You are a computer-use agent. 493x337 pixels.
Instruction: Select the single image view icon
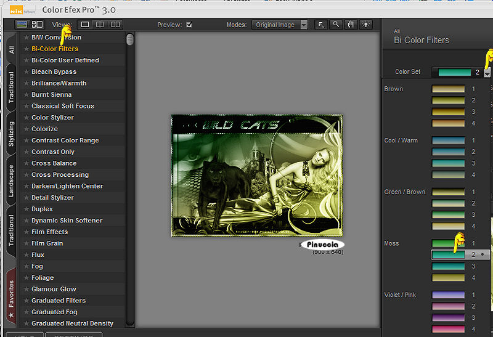pos(85,25)
